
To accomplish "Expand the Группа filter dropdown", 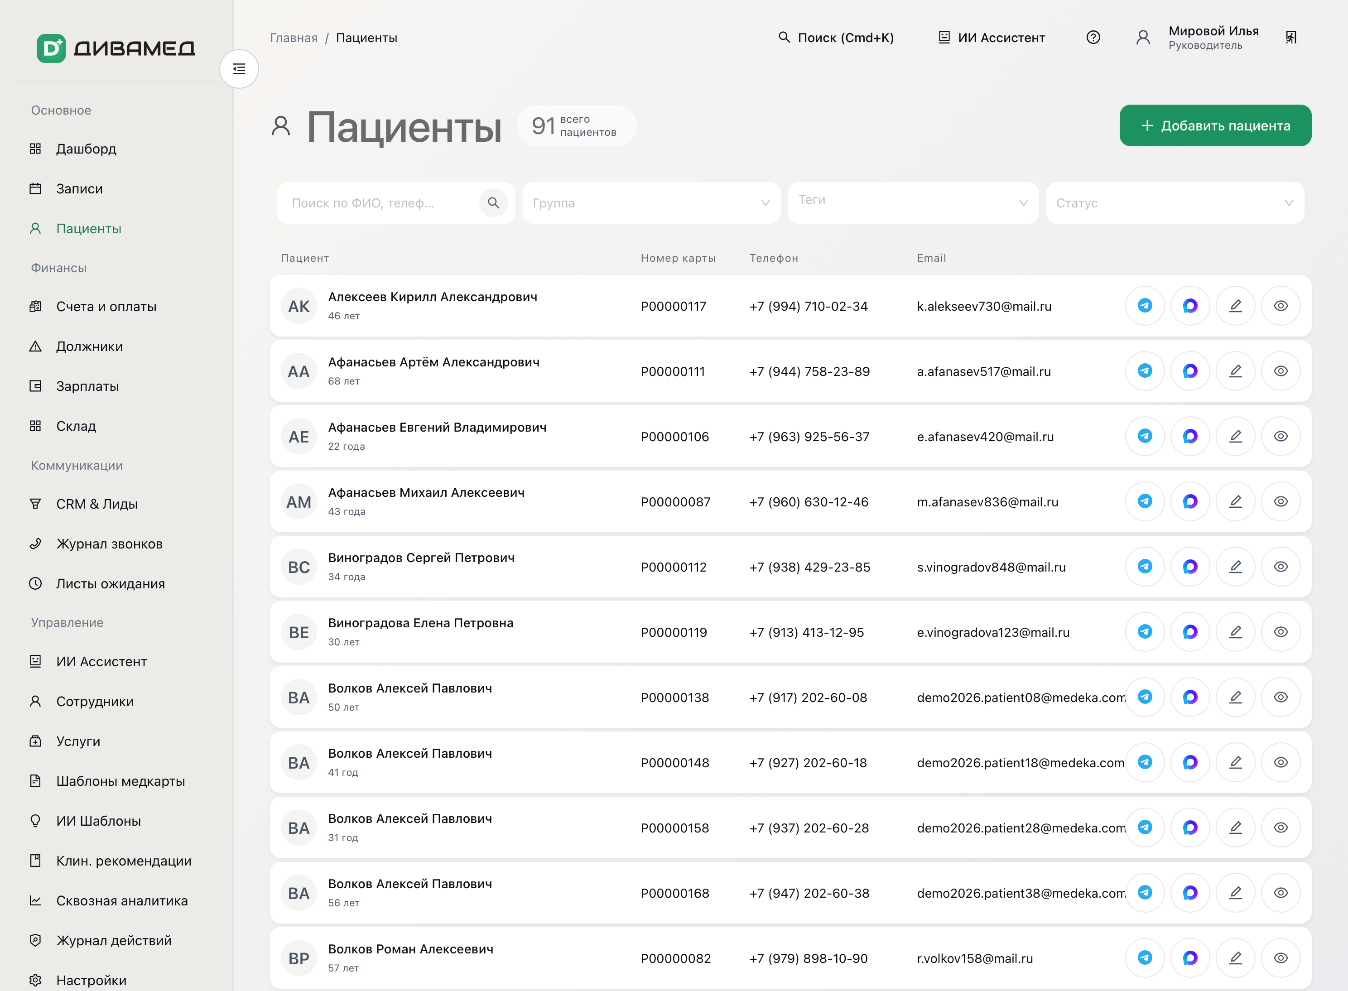I will [651, 203].
